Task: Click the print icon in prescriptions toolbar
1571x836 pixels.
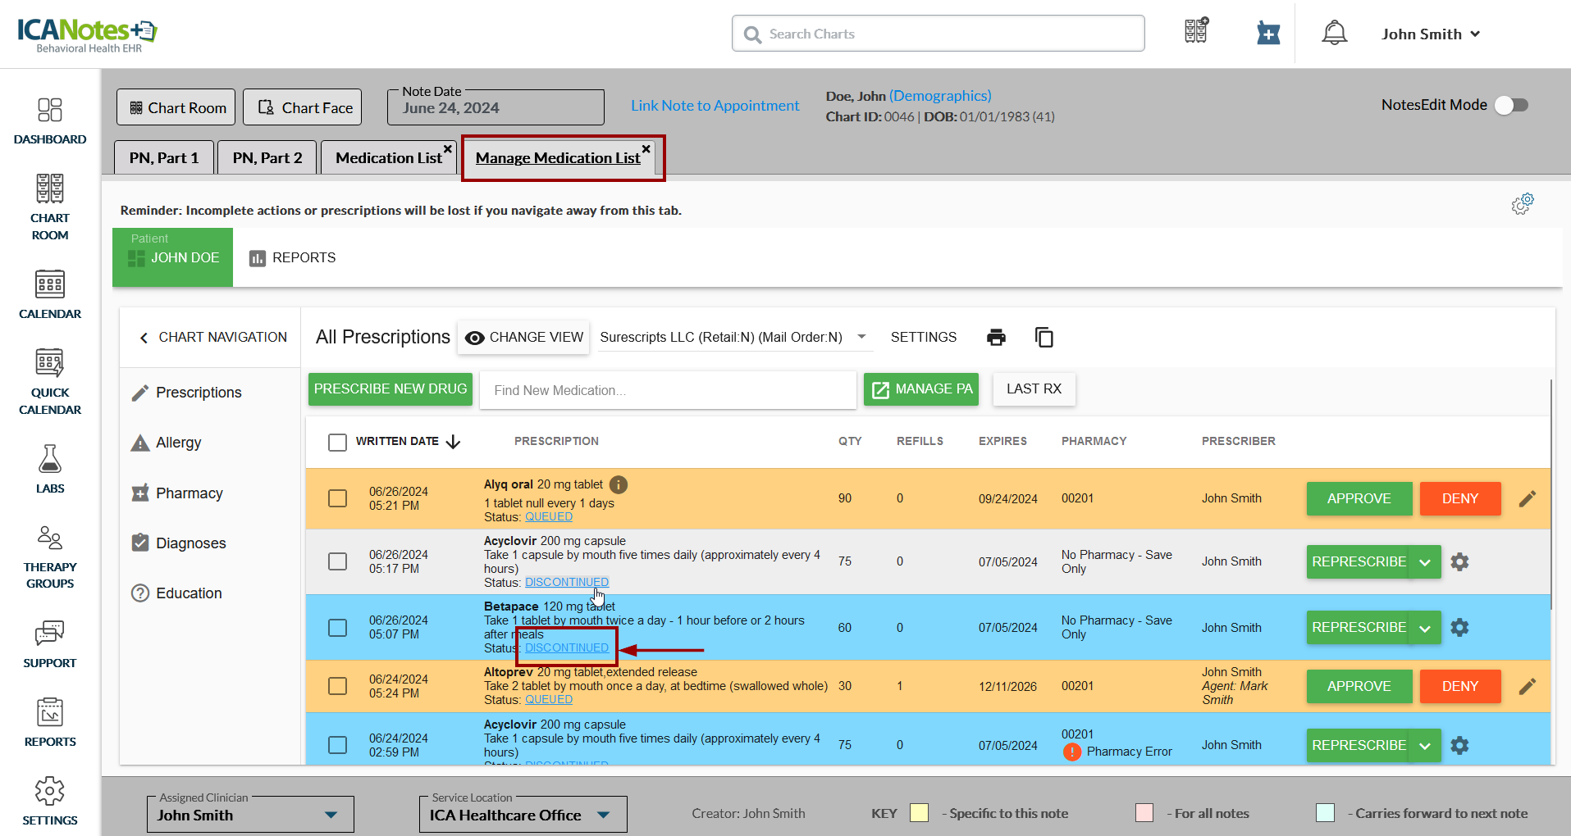Action: point(996,337)
